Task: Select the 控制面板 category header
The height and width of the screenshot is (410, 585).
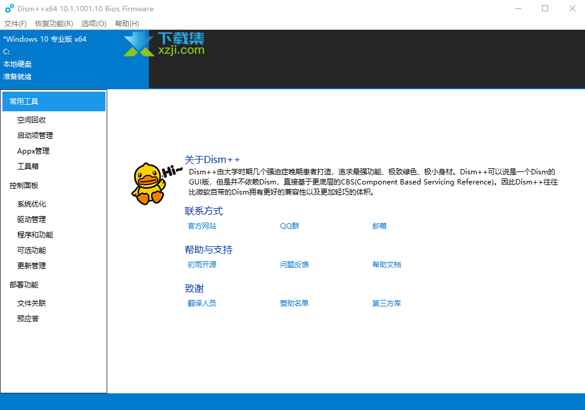Action: click(24, 185)
